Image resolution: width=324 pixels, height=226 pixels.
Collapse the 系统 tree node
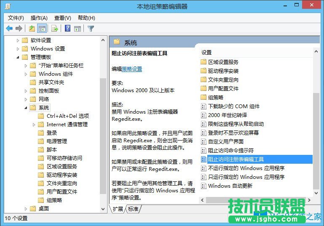[26, 108]
